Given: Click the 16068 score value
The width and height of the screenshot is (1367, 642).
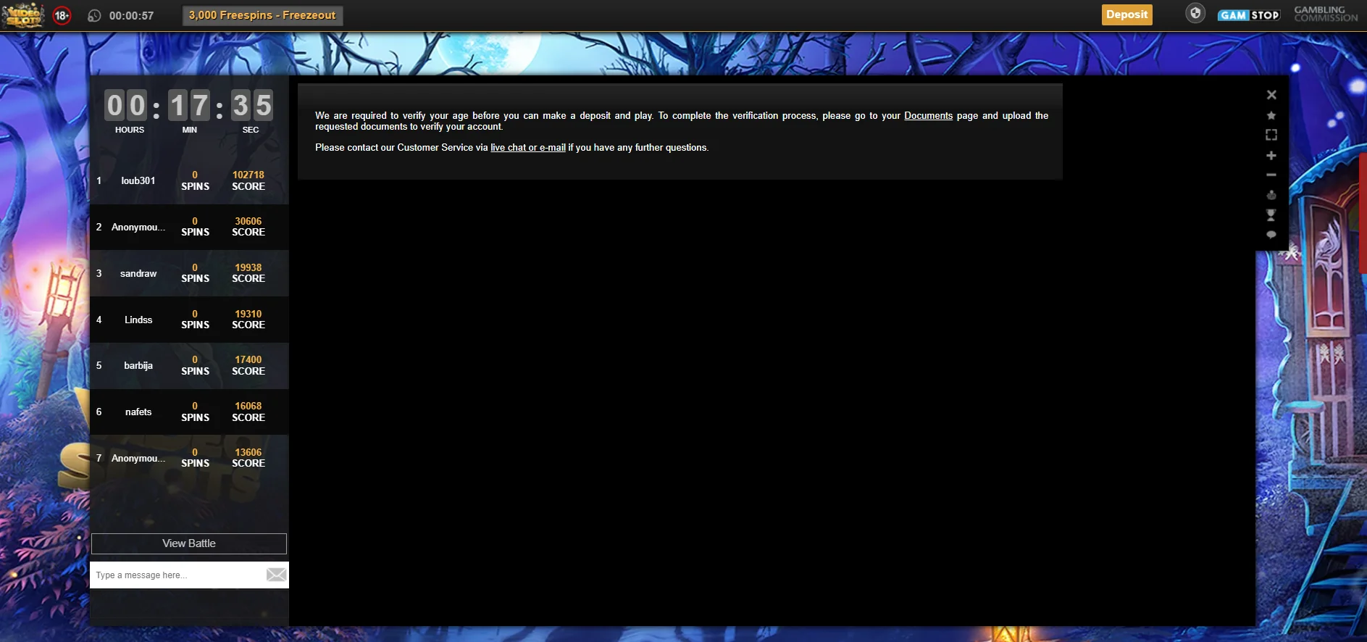Looking at the screenshot, I should pos(248,407).
